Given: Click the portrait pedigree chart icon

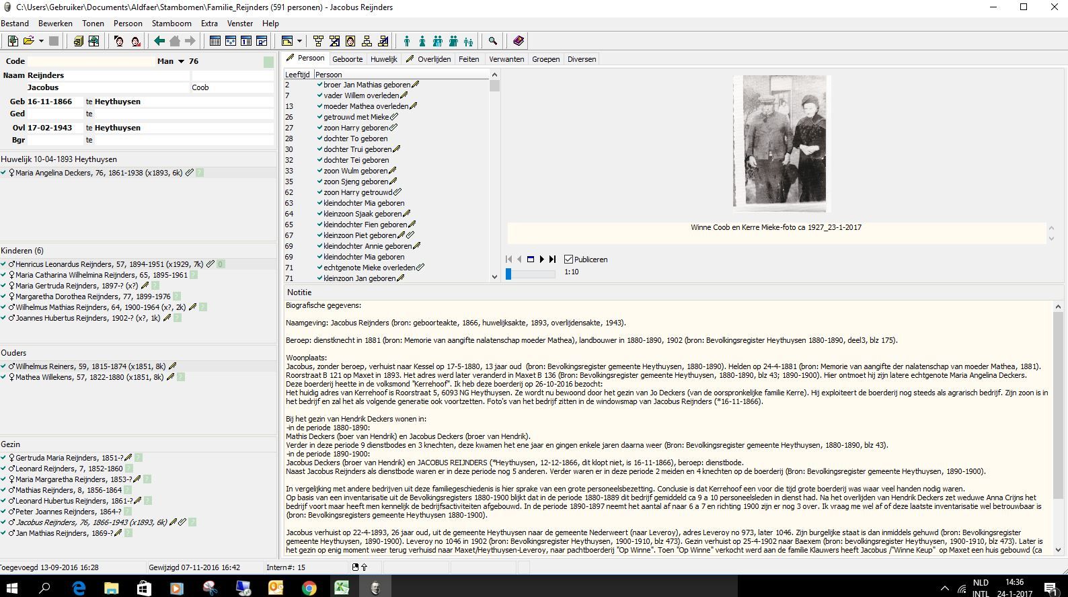Looking at the screenshot, I should pos(350,41).
